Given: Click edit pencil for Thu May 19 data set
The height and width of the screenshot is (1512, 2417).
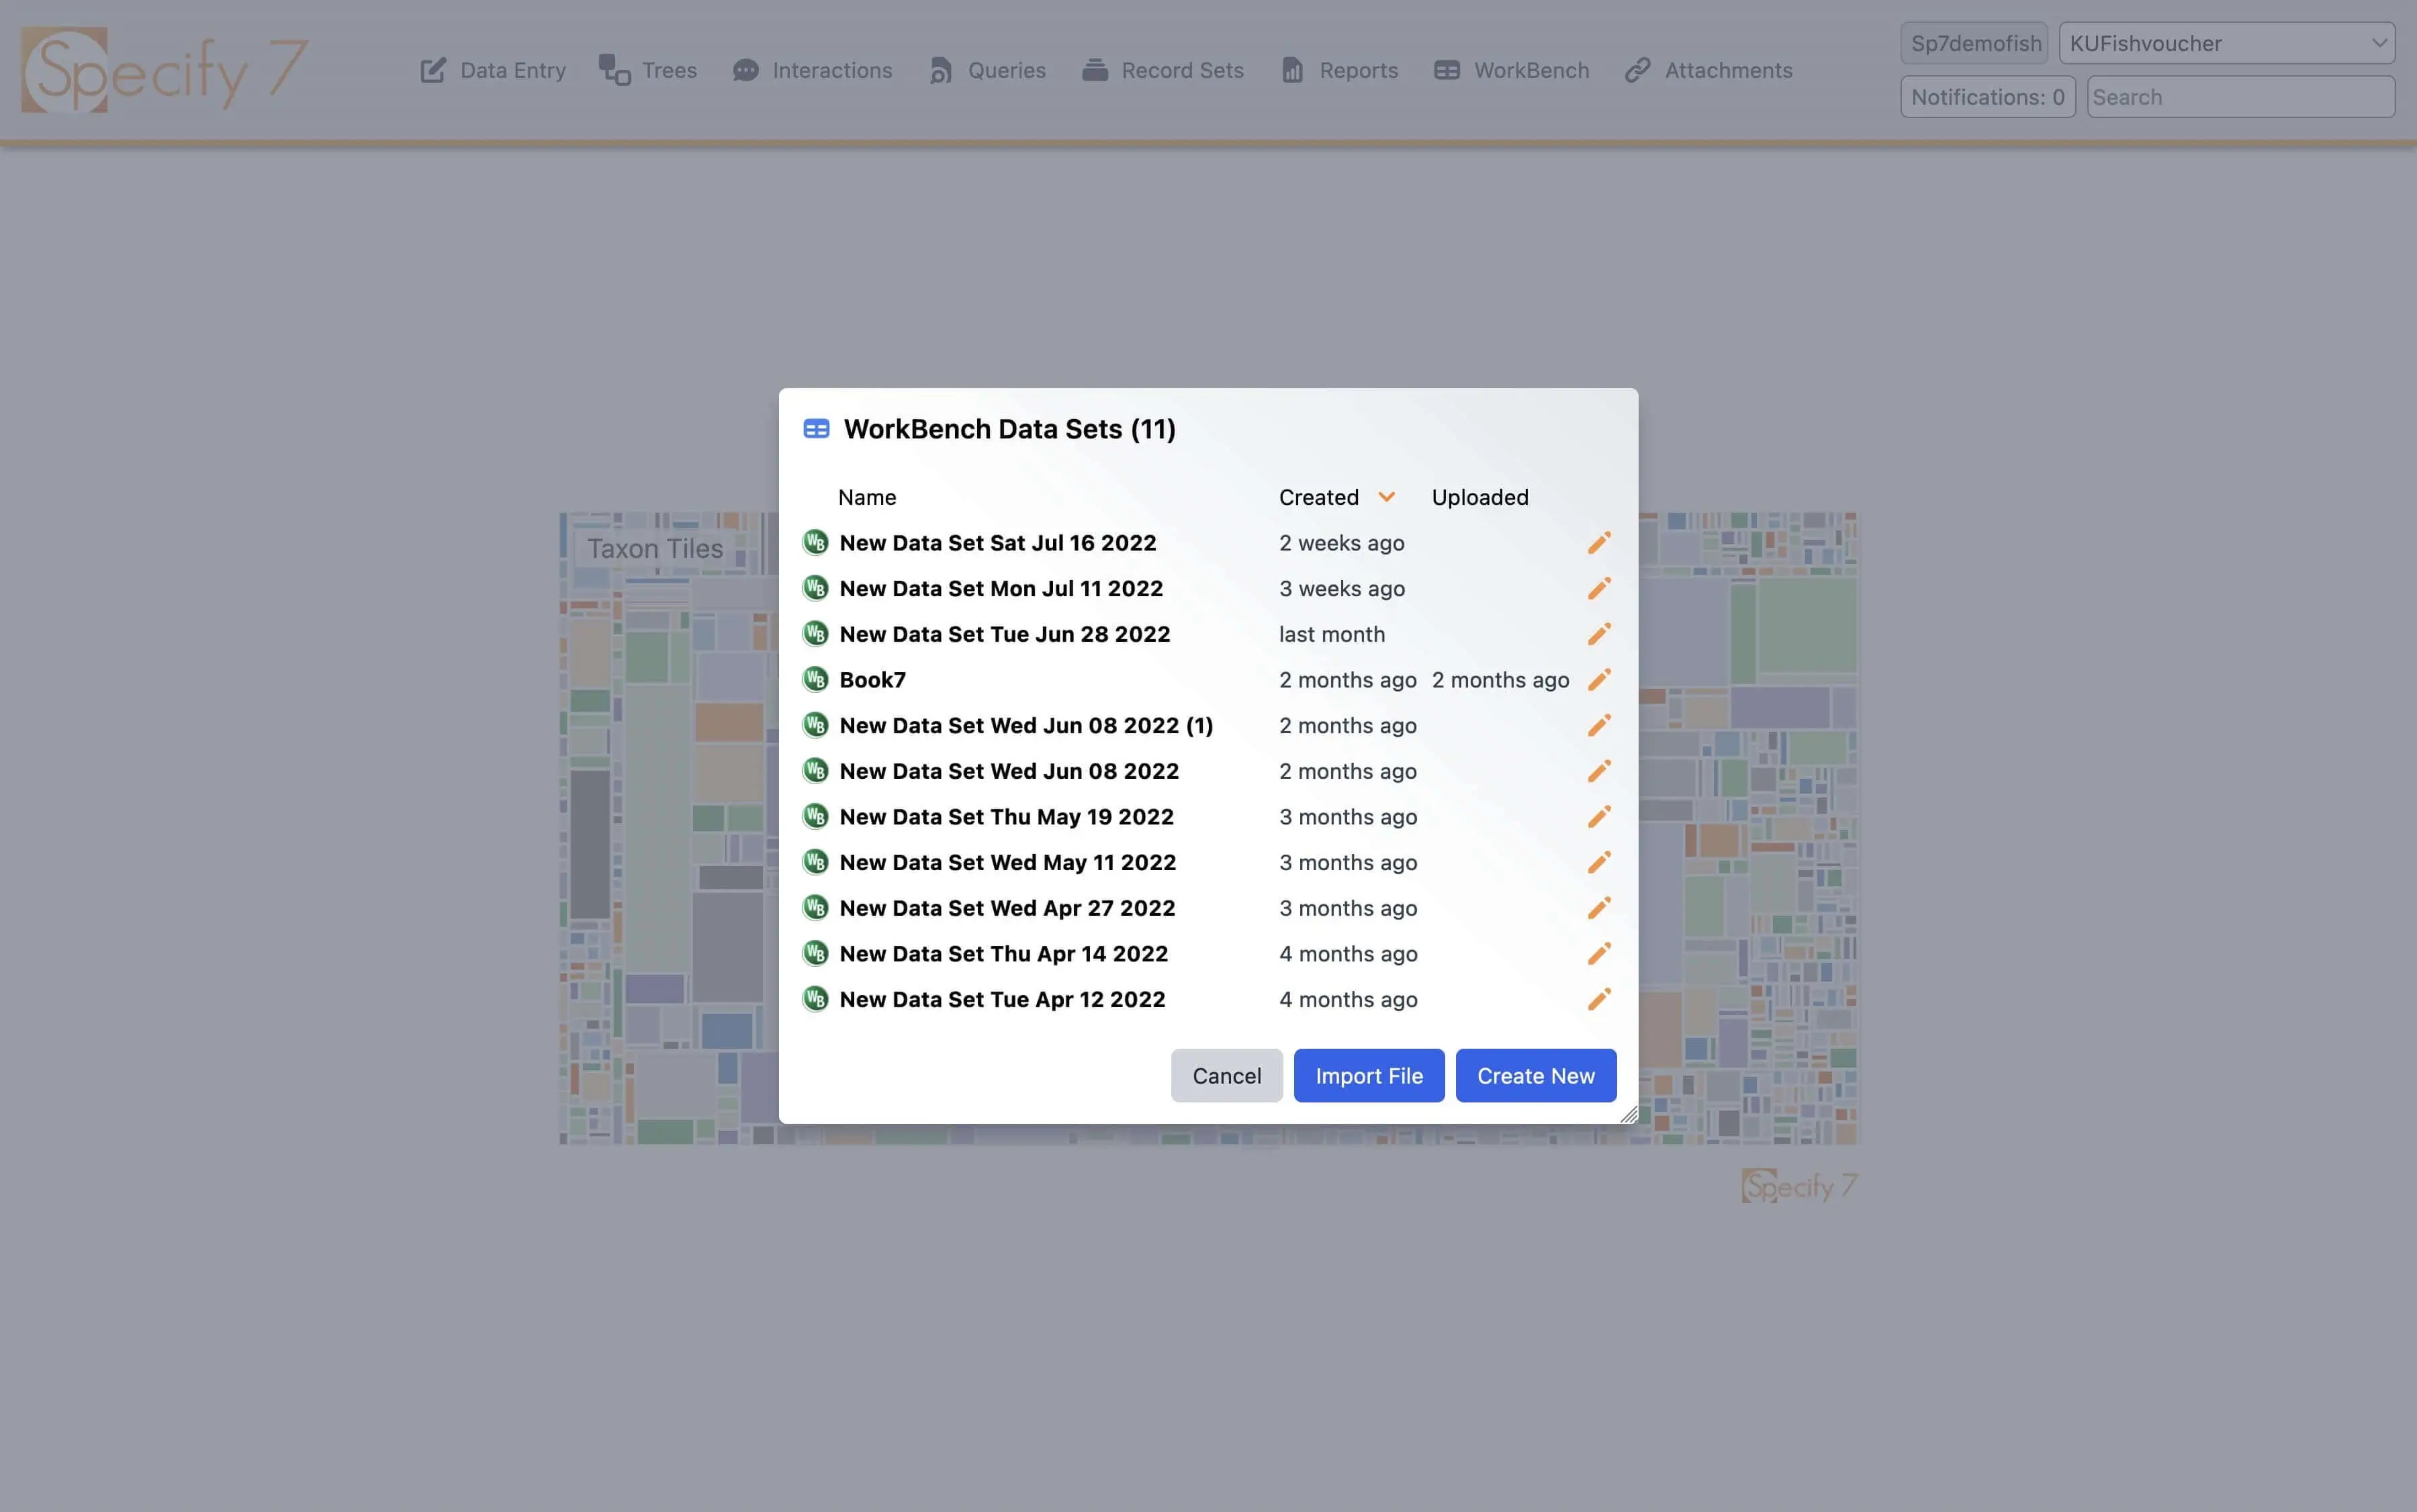Looking at the screenshot, I should (x=1598, y=817).
